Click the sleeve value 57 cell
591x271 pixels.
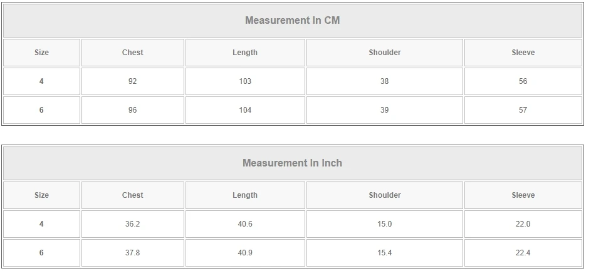523,110
